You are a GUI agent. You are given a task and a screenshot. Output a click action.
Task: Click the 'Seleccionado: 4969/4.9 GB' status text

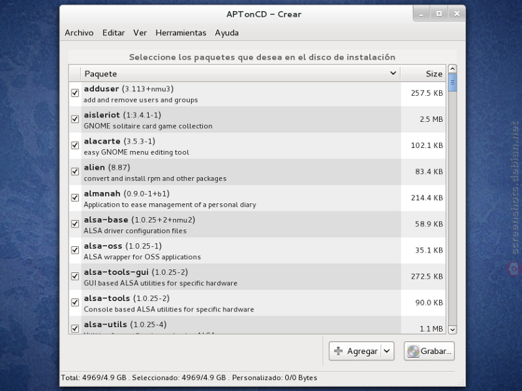179,378
